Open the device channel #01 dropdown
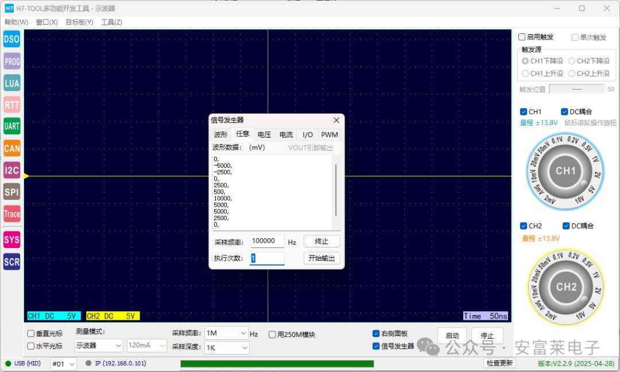The width and height of the screenshot is (620, 372). point(63,363)
